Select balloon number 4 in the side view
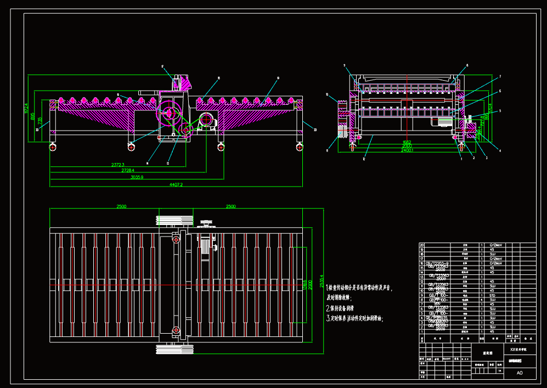 point(500,151)
